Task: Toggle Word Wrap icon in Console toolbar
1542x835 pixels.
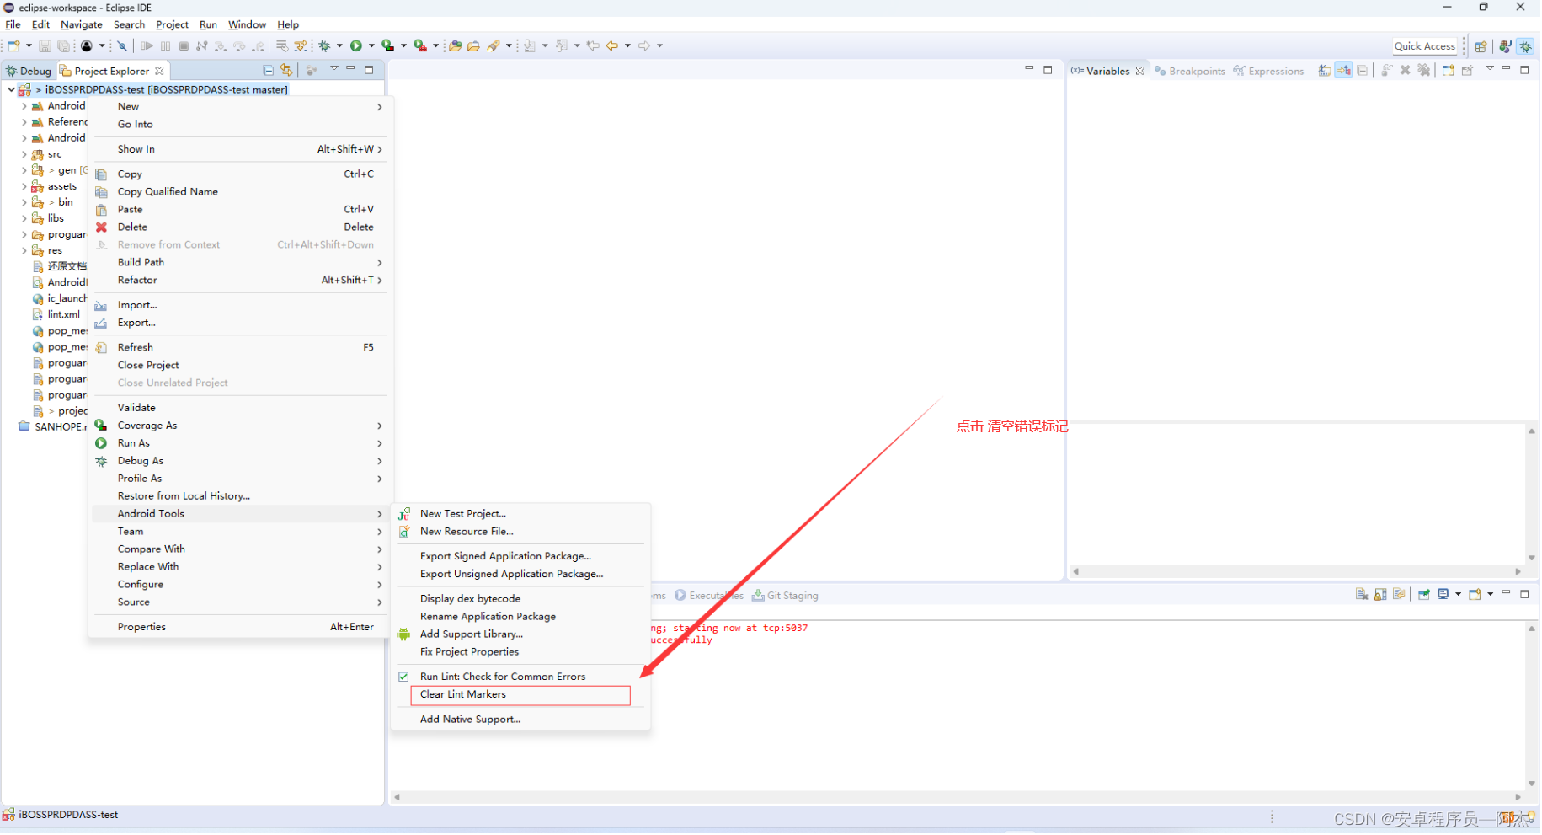Action: point(1399,594)
